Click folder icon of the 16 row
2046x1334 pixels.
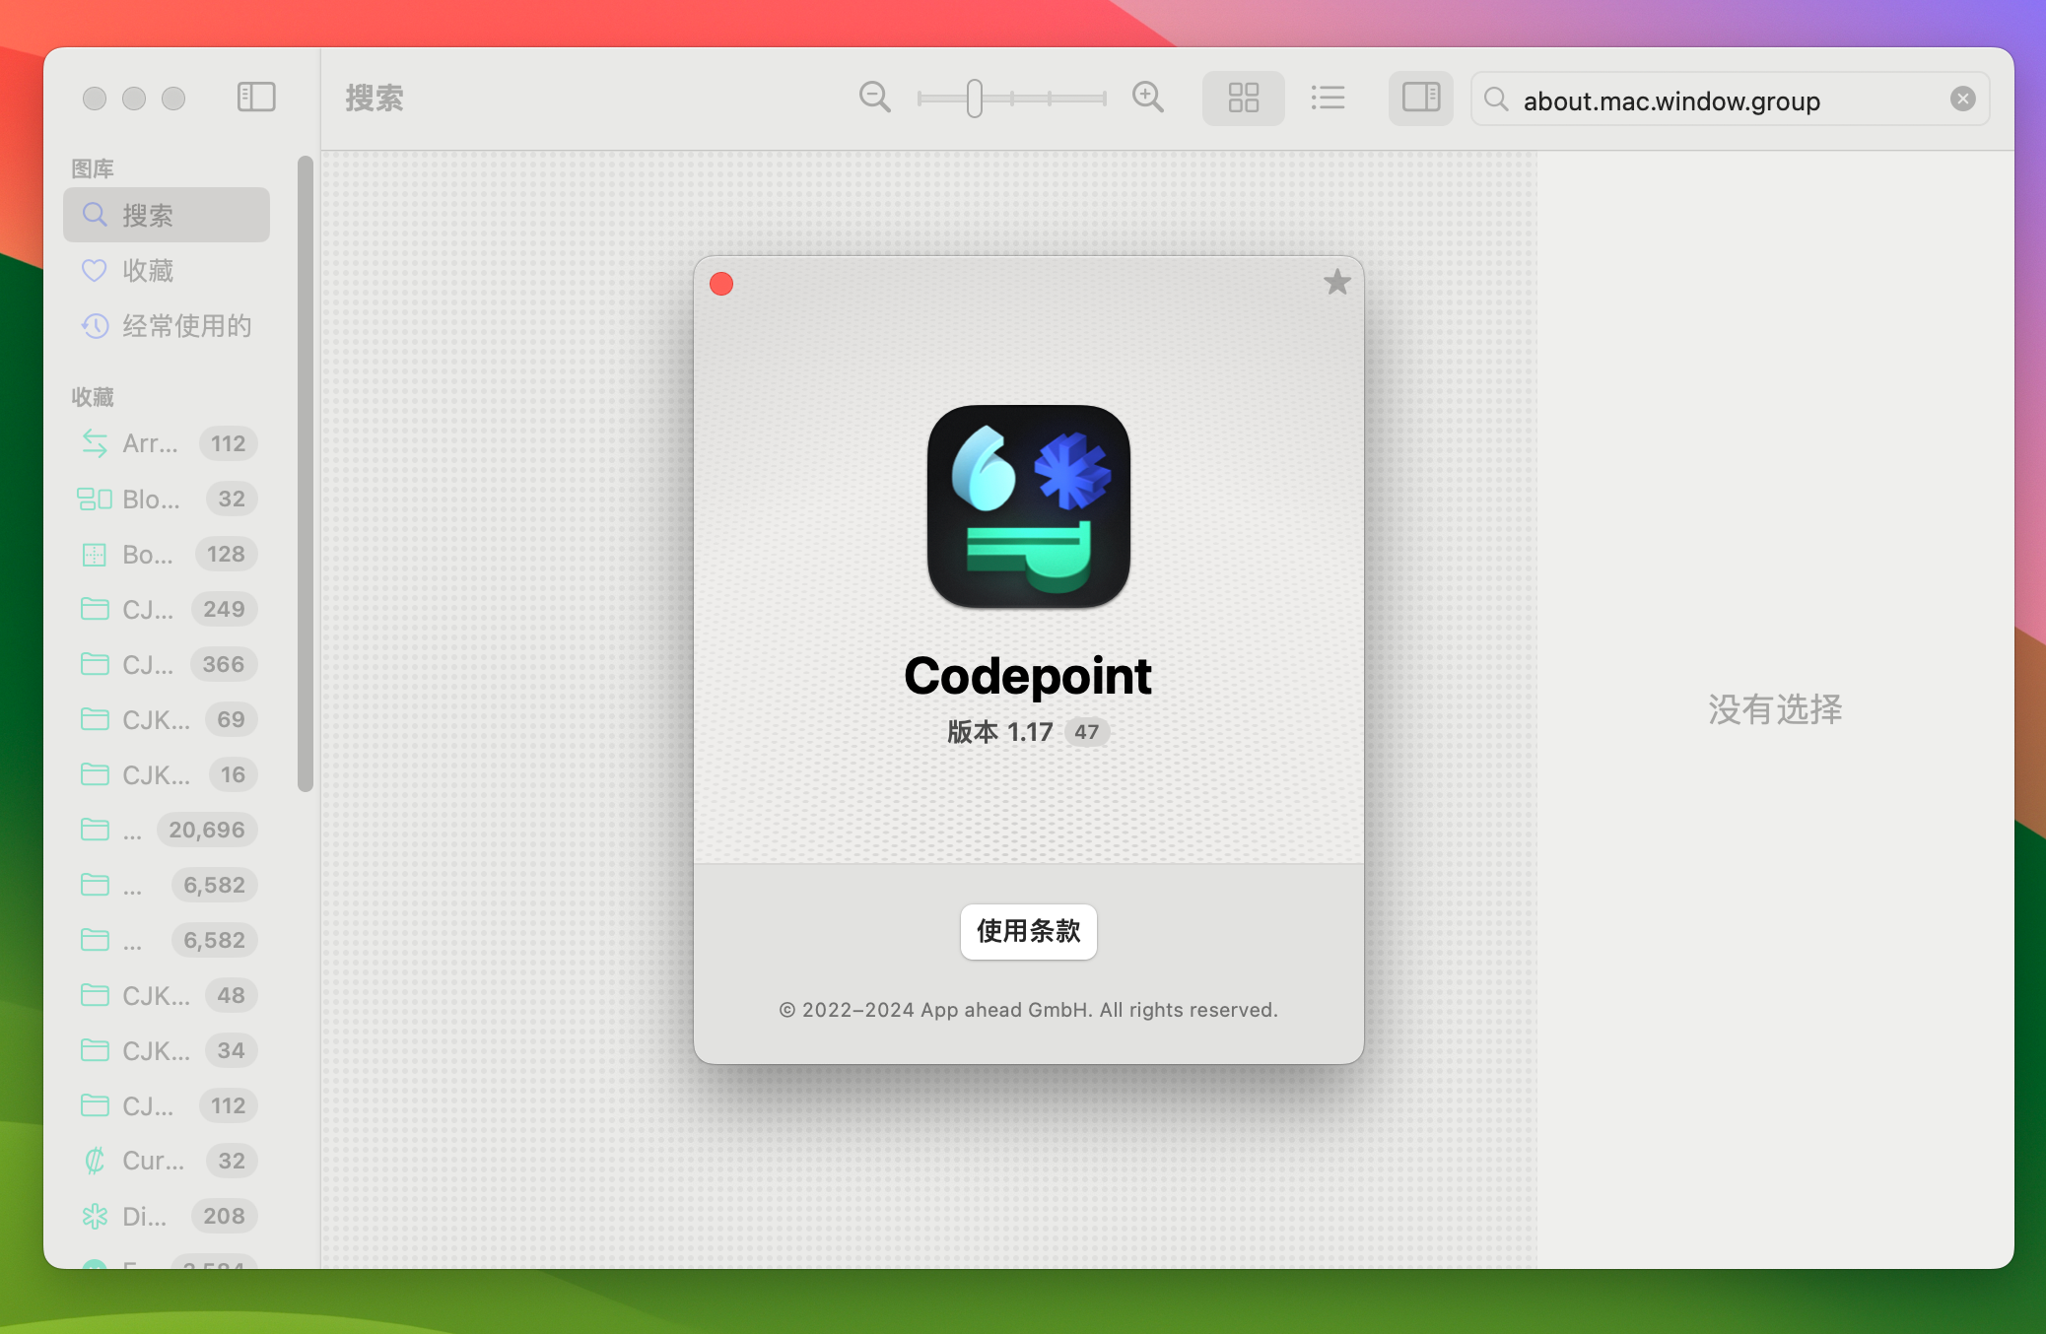pos(95,774)
